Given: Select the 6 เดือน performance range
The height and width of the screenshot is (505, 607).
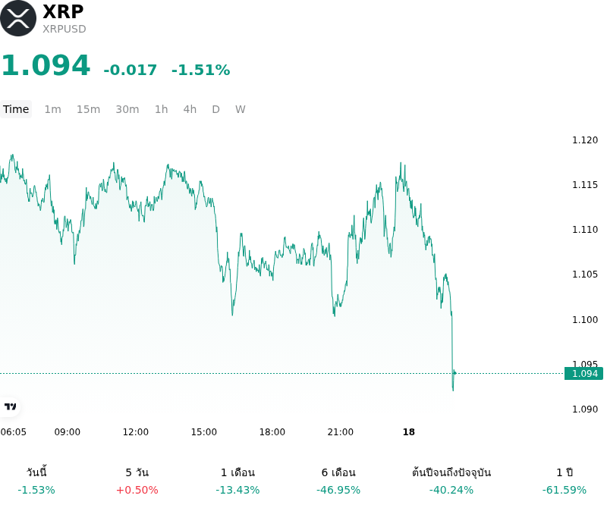Looking at the screenshot, I should click(338, 481).
